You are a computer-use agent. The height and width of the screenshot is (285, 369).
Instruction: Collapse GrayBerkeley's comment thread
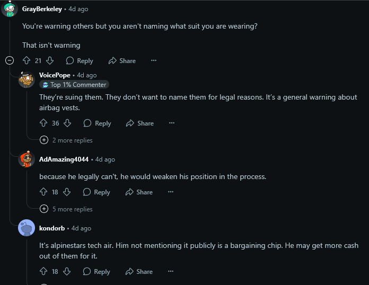coord(9,60)
